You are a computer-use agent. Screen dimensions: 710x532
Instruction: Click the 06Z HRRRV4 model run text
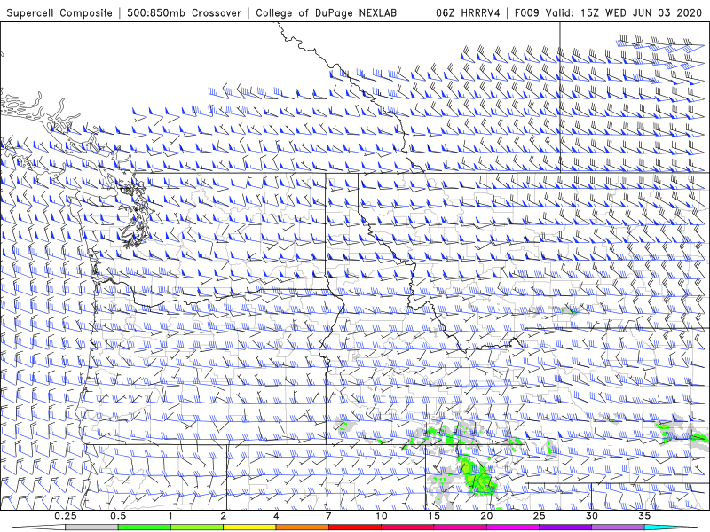point(468,12)
